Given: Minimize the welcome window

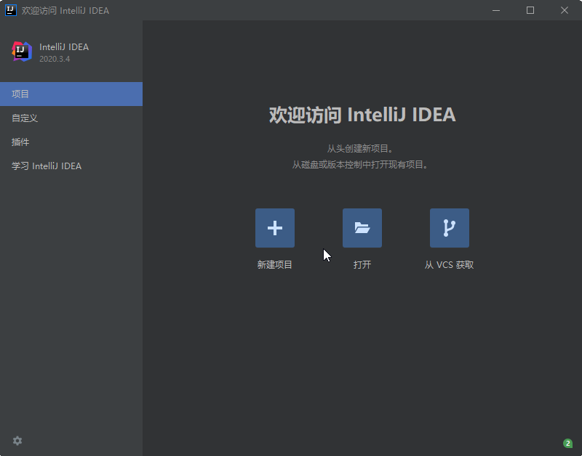Looking at the screenshot, I should click(x=496, y=10).
